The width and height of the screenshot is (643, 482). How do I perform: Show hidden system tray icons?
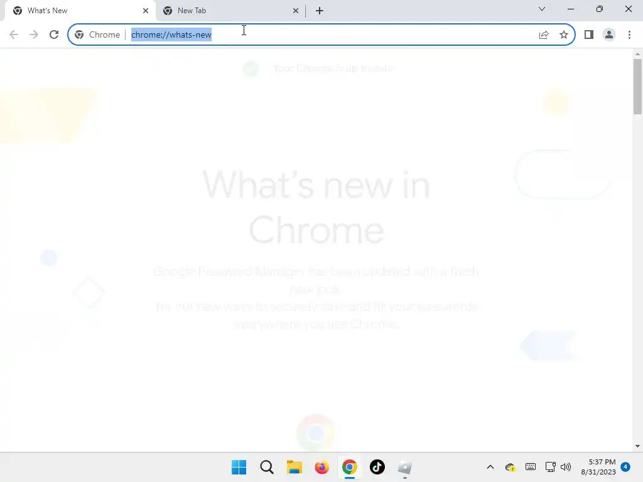point(490,467)
